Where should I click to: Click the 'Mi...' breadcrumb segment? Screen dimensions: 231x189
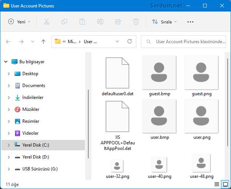pyautogui.click(x=72, y=42)
